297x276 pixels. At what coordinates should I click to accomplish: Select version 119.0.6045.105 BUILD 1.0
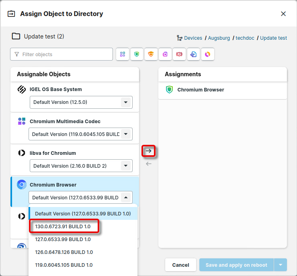64,265
